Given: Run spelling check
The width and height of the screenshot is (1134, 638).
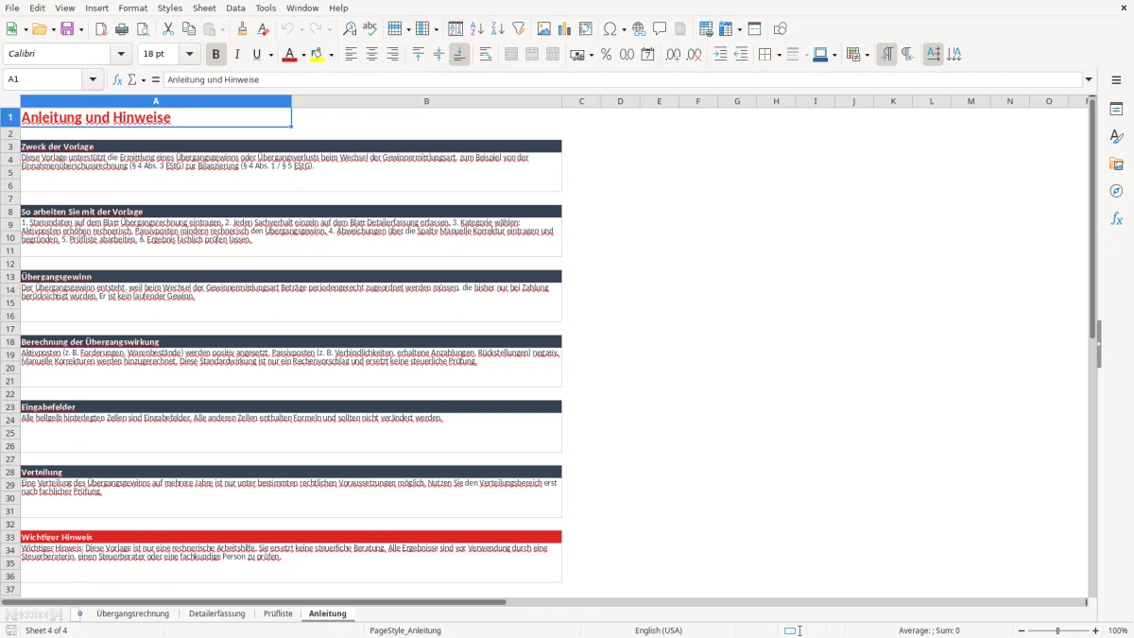Looking at the screenshot, I should coord(370,29).
